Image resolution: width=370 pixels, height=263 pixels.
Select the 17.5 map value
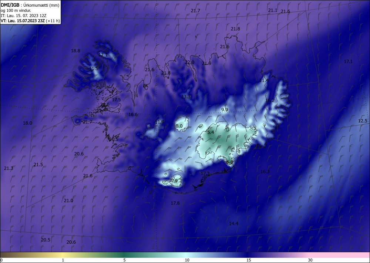[116, 100]
